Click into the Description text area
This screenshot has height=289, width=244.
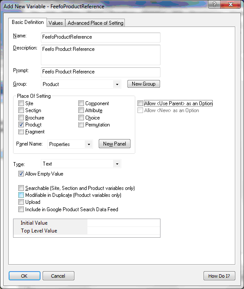pyautogui.click(x=101, y=55)
